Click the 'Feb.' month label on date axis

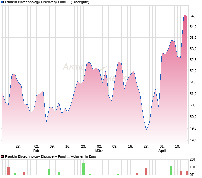tap(36, 151)
